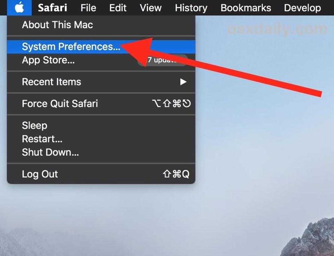This screenshot has width=334, height=256.
Task: Select About This Mac
Action: click(57, 25)
